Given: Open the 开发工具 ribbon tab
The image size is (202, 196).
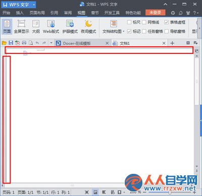Looking at the screenshot, I should [x=112, y=13].
